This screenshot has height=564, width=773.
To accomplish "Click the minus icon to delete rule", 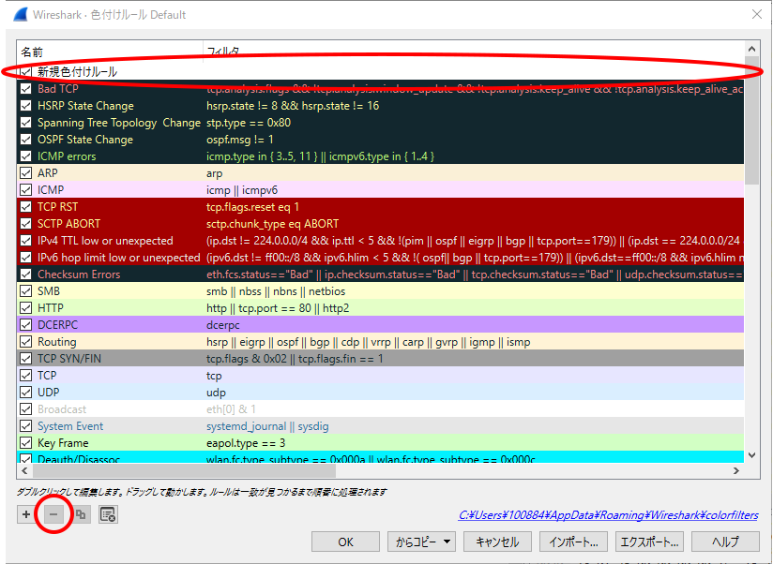I will (53, 514).
